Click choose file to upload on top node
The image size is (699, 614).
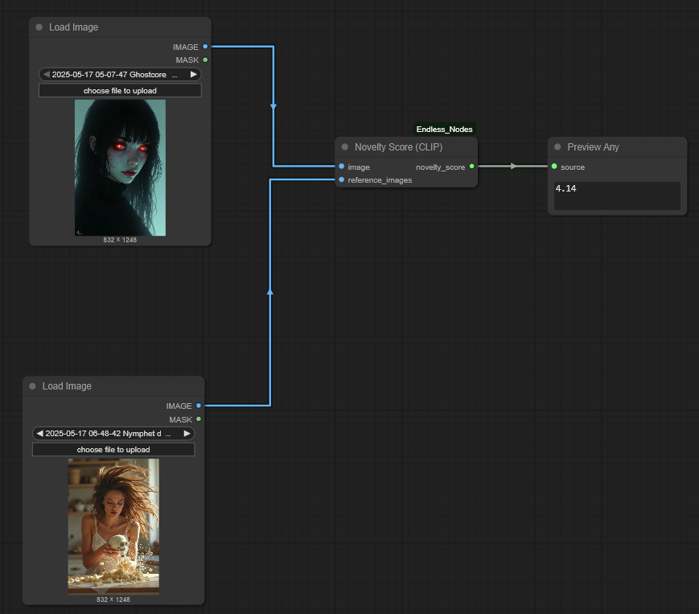pyautogui.click(x=119, y=90)
